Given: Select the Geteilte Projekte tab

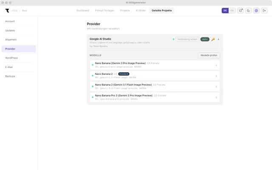Looking at the screenshot, I should point(161,11).
